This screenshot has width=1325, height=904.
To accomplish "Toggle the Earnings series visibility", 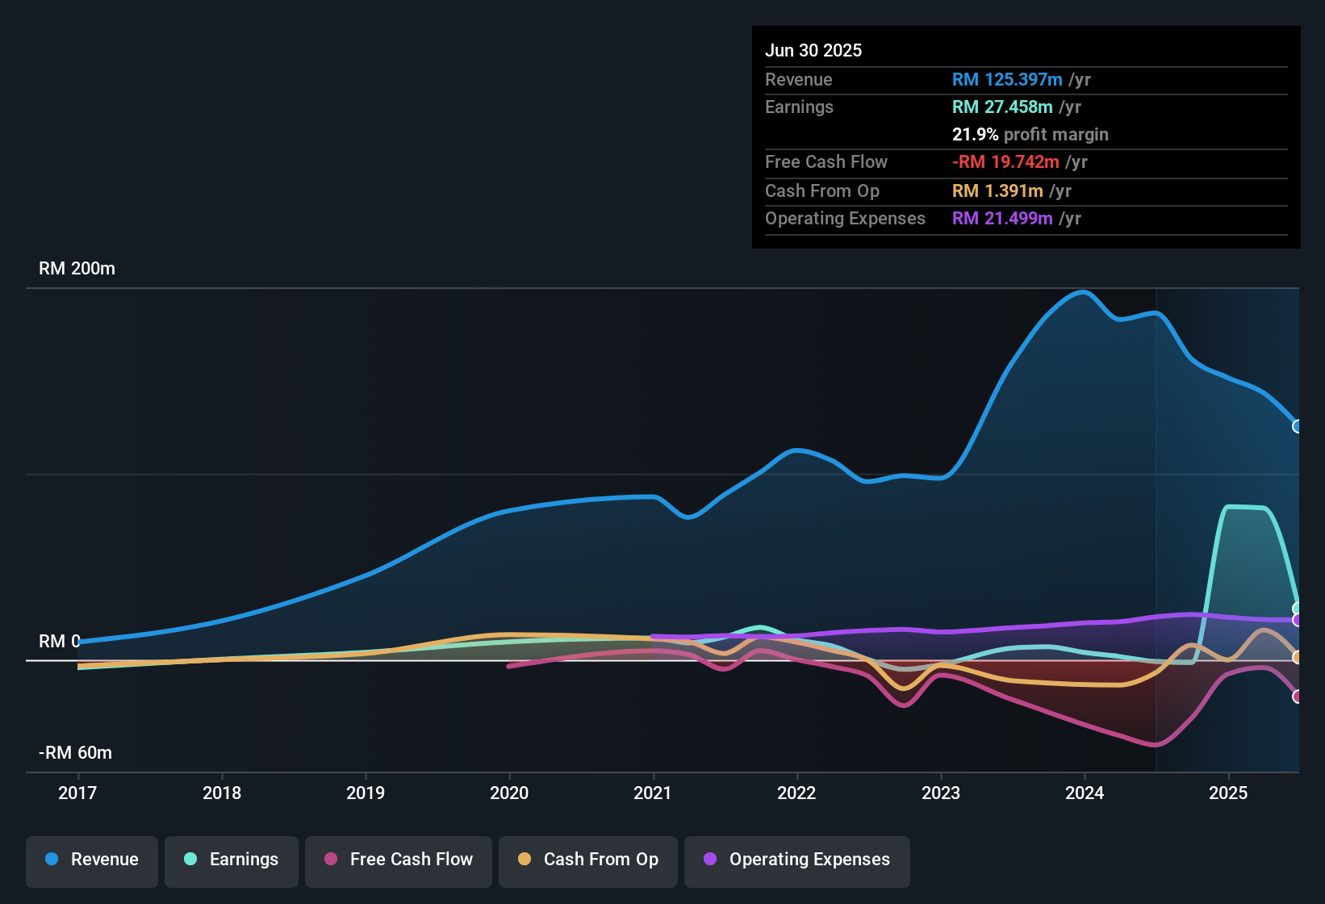I will [232, 860].
